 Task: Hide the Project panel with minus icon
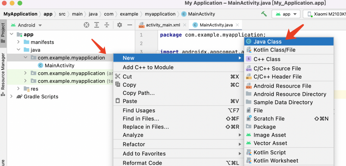[130, 25]
